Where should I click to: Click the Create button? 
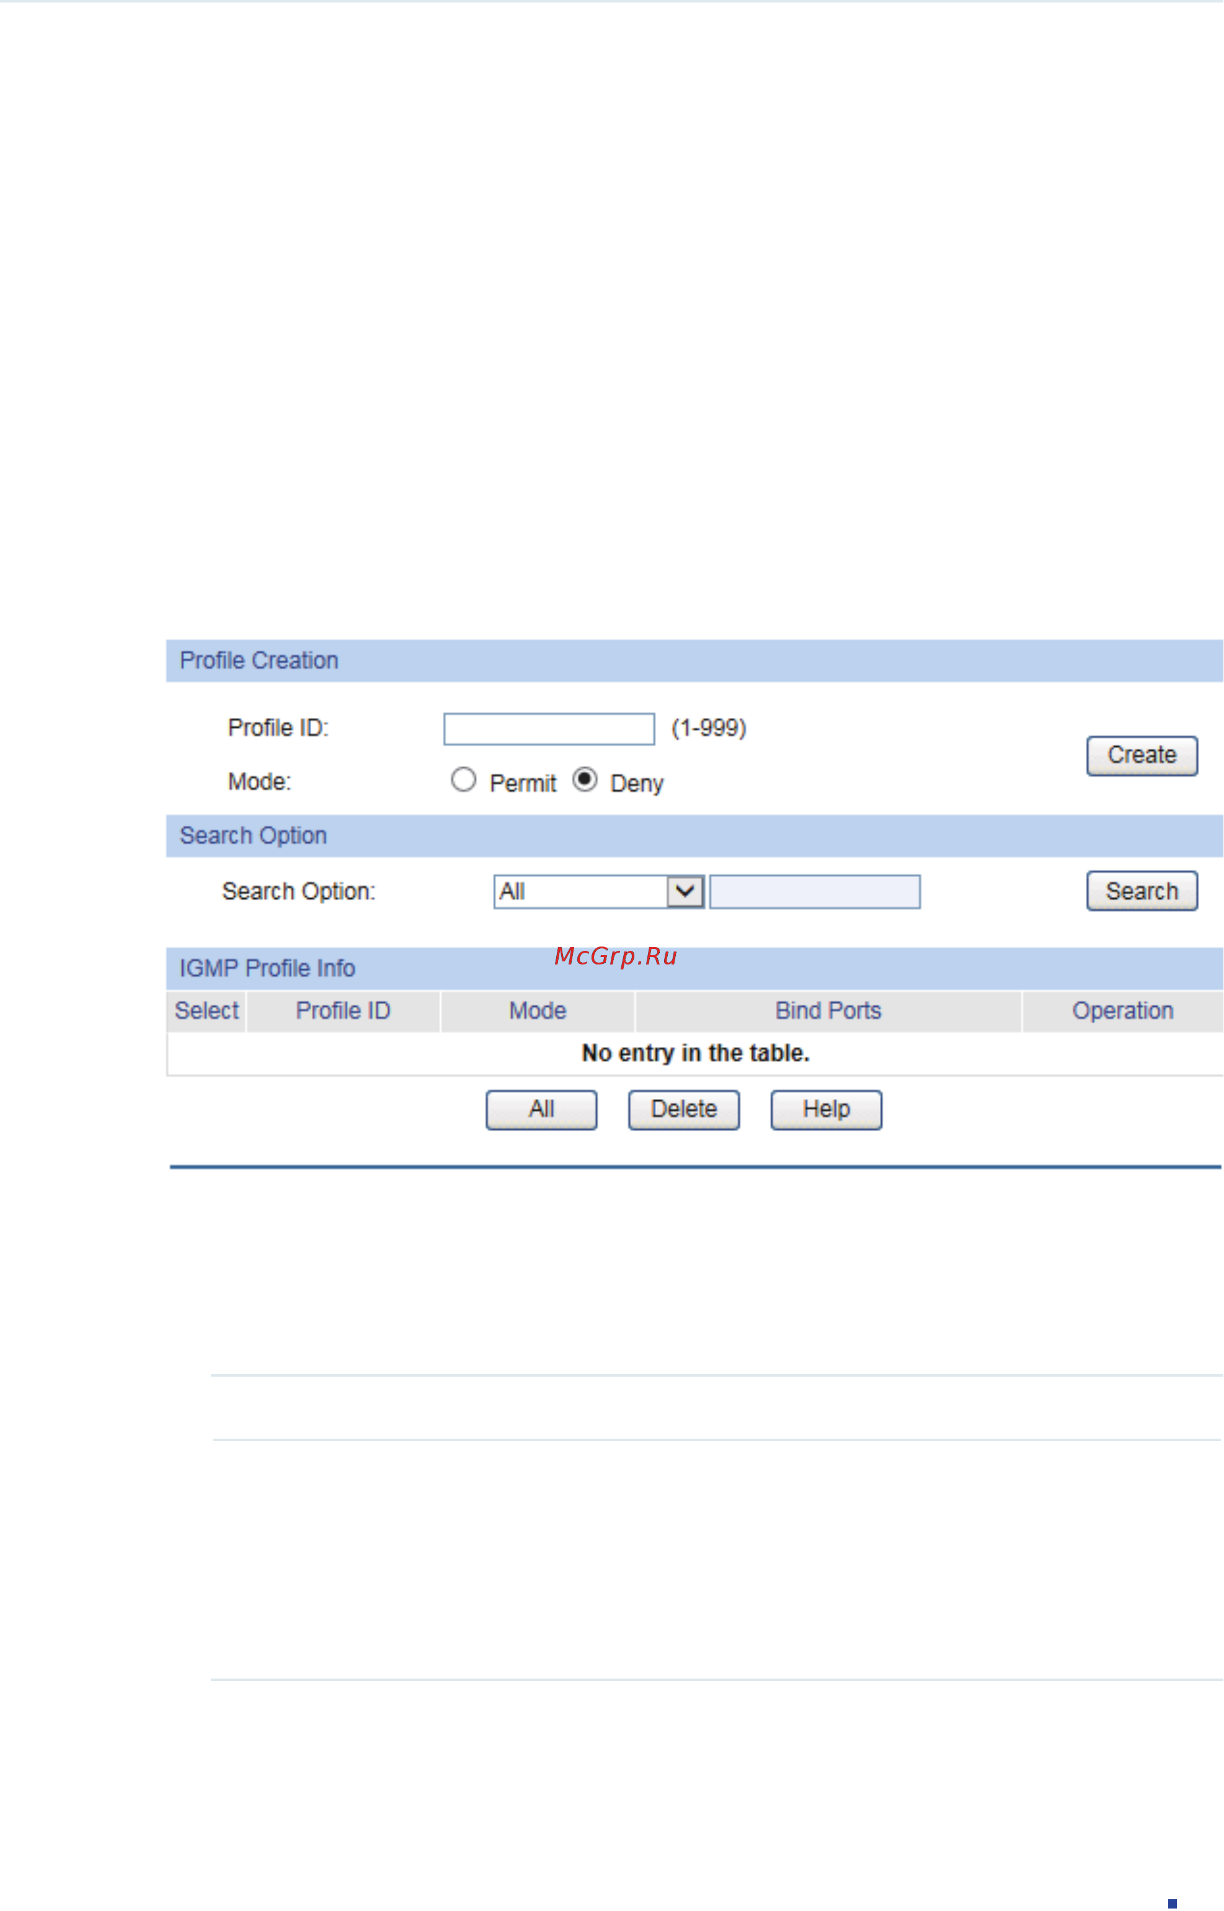pyautogui.click(x=1142, y=756)
